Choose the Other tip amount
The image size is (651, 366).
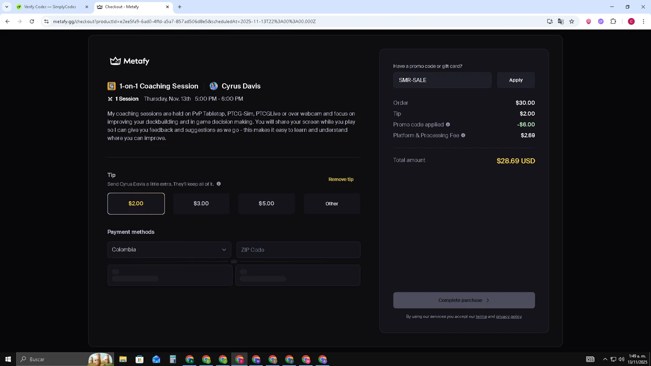click(332, 203)
